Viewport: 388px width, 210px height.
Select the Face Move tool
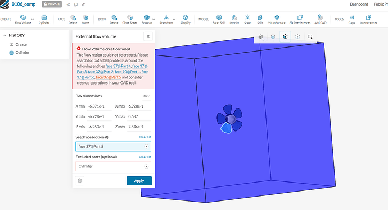(85, 19)
